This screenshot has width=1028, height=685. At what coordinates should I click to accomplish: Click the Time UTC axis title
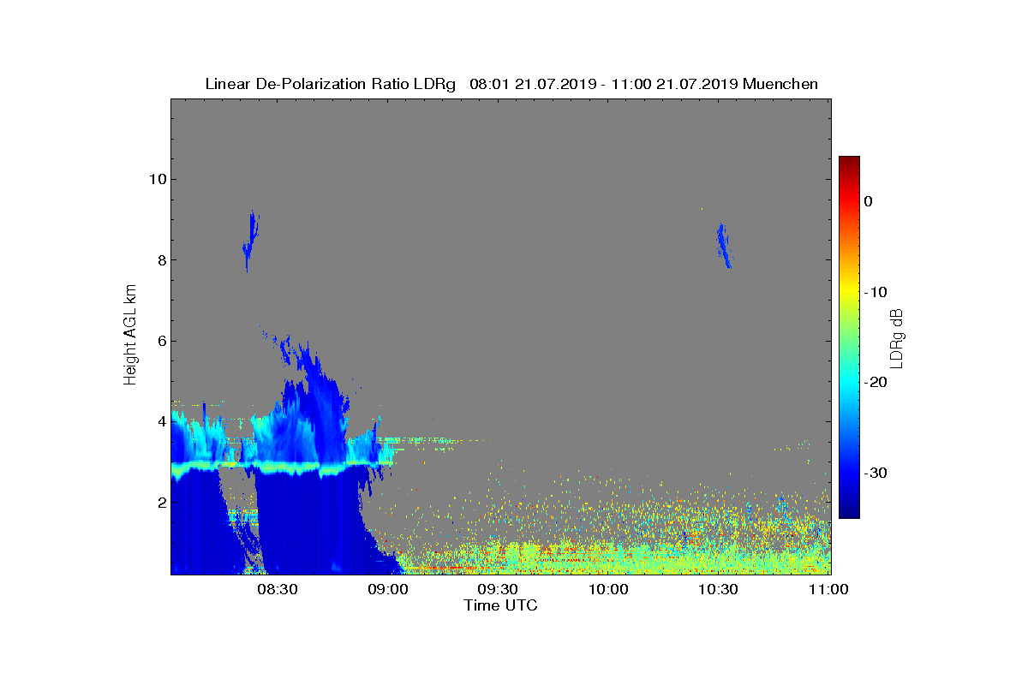point(500,605)
